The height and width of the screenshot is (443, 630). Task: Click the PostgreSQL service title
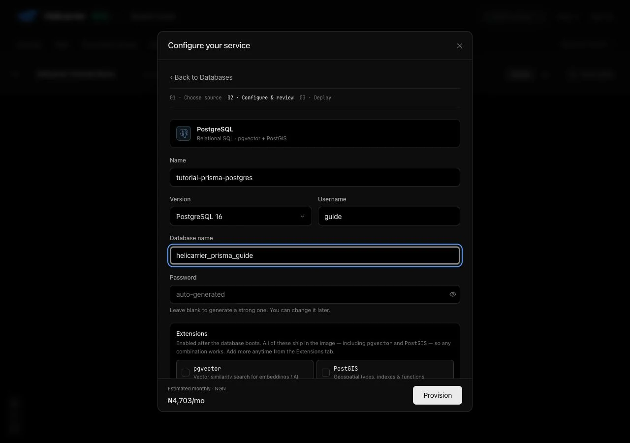pyautogui.click(x=215, y=129)
